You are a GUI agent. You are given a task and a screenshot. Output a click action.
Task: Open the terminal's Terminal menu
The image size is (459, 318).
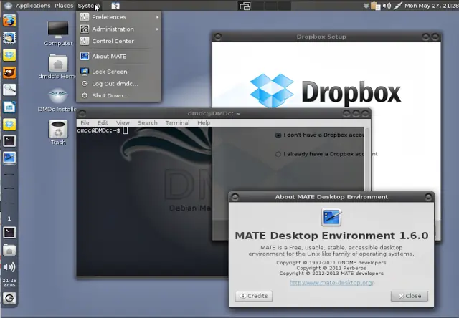tap(177, 123)
